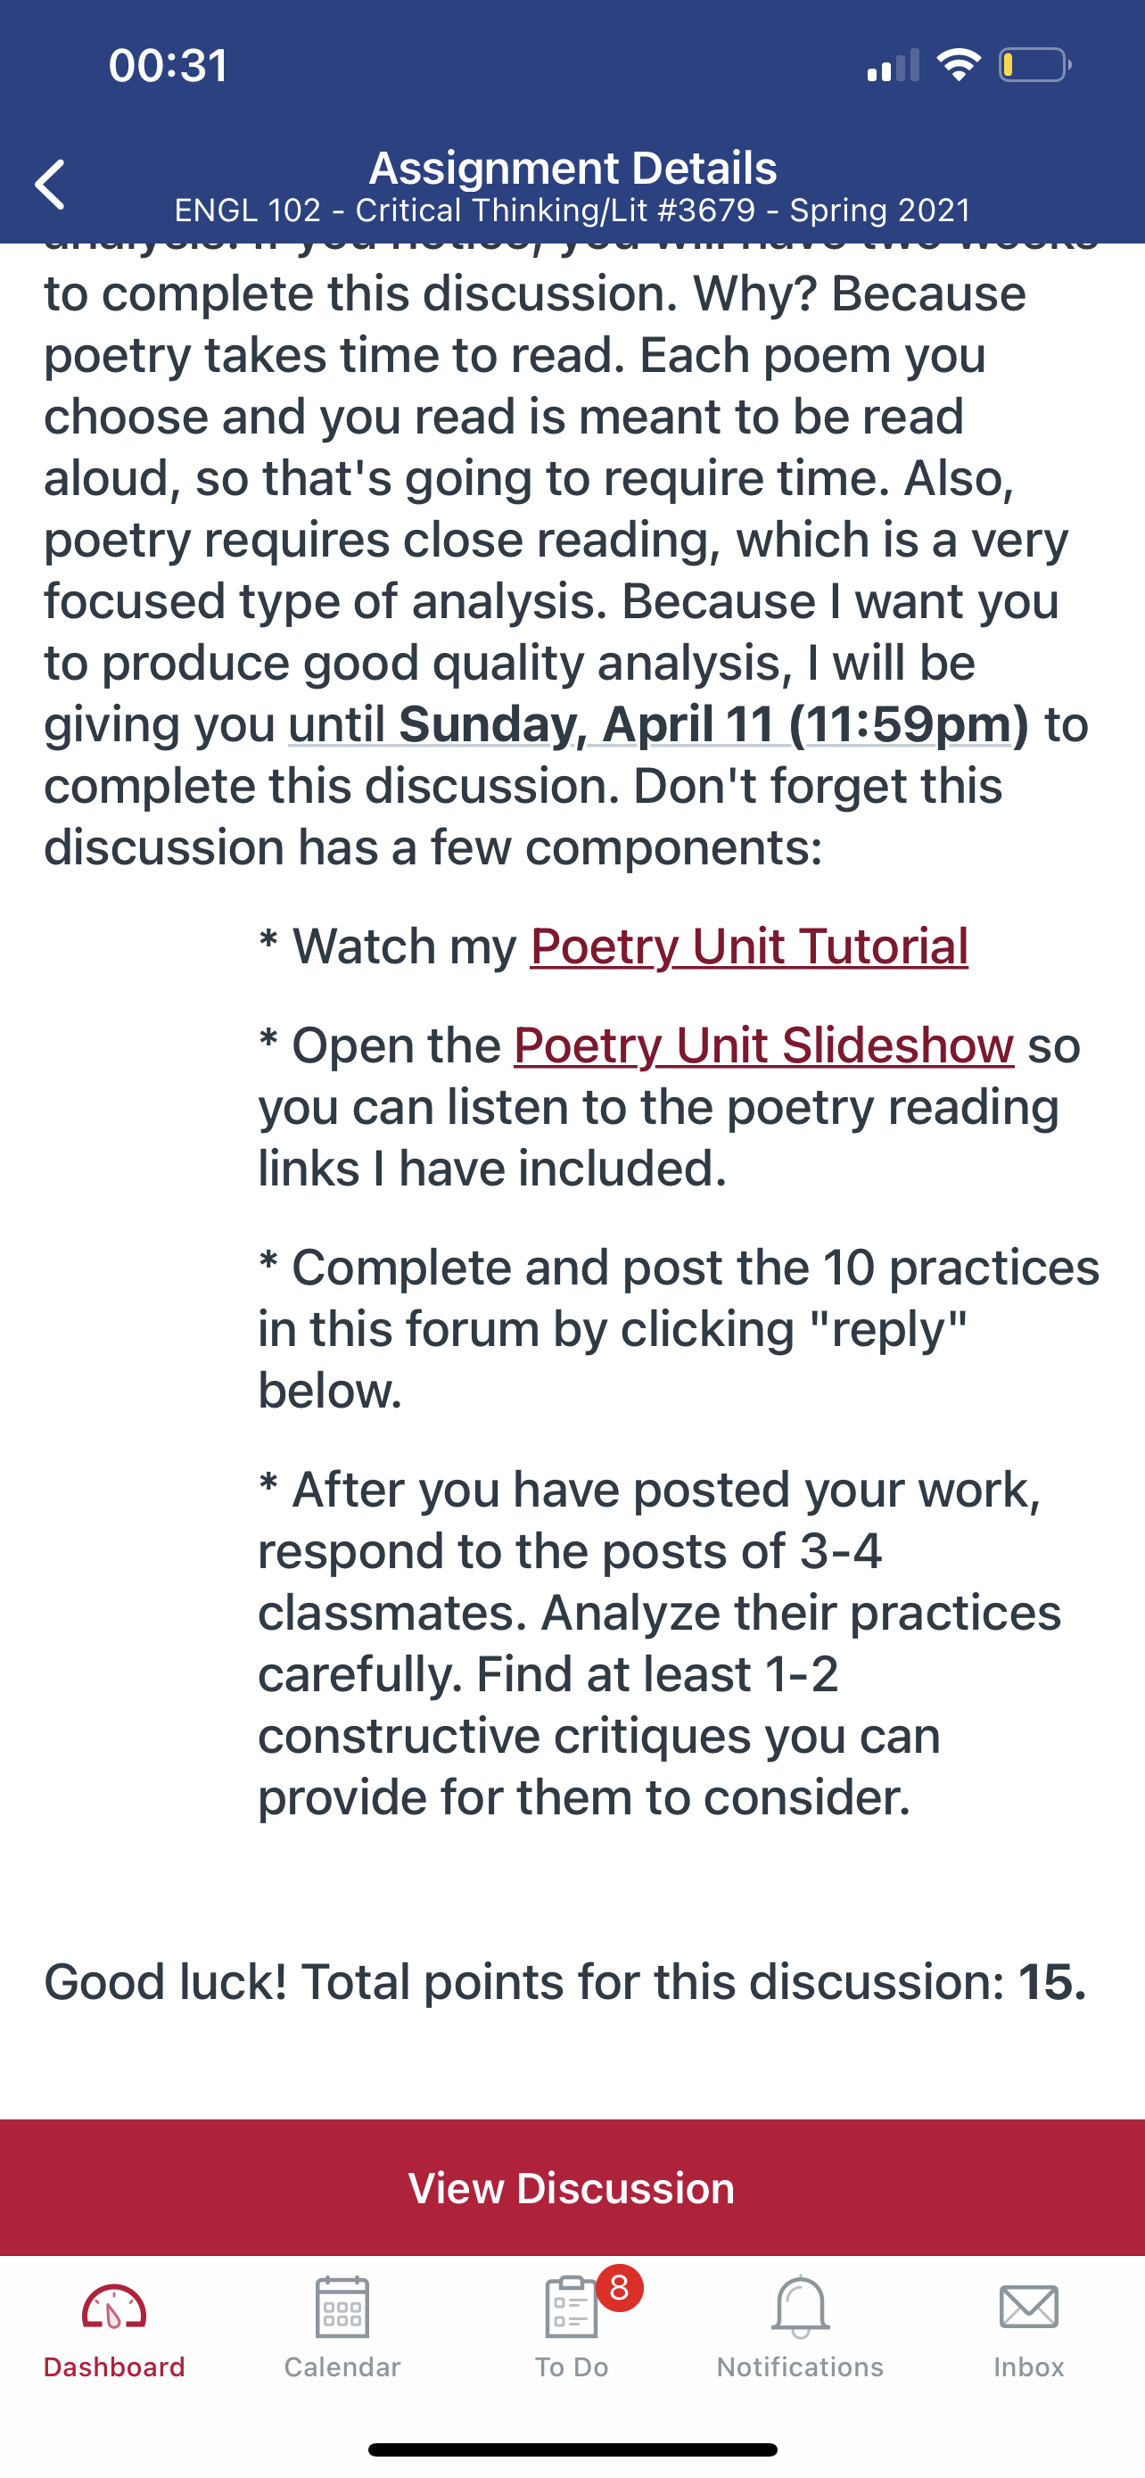Open the To Do checklist icon
Viewport: 1145px width, 2478px height.
click(570, 2308)
